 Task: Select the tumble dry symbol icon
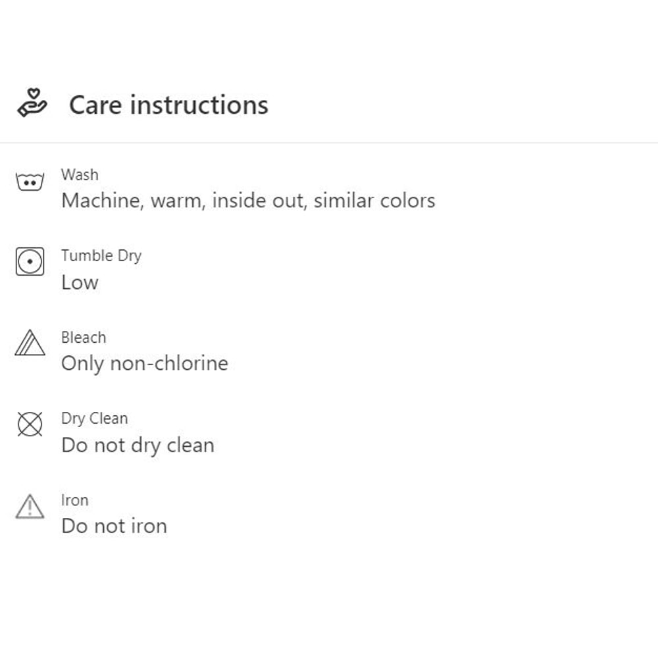(30, 261)
